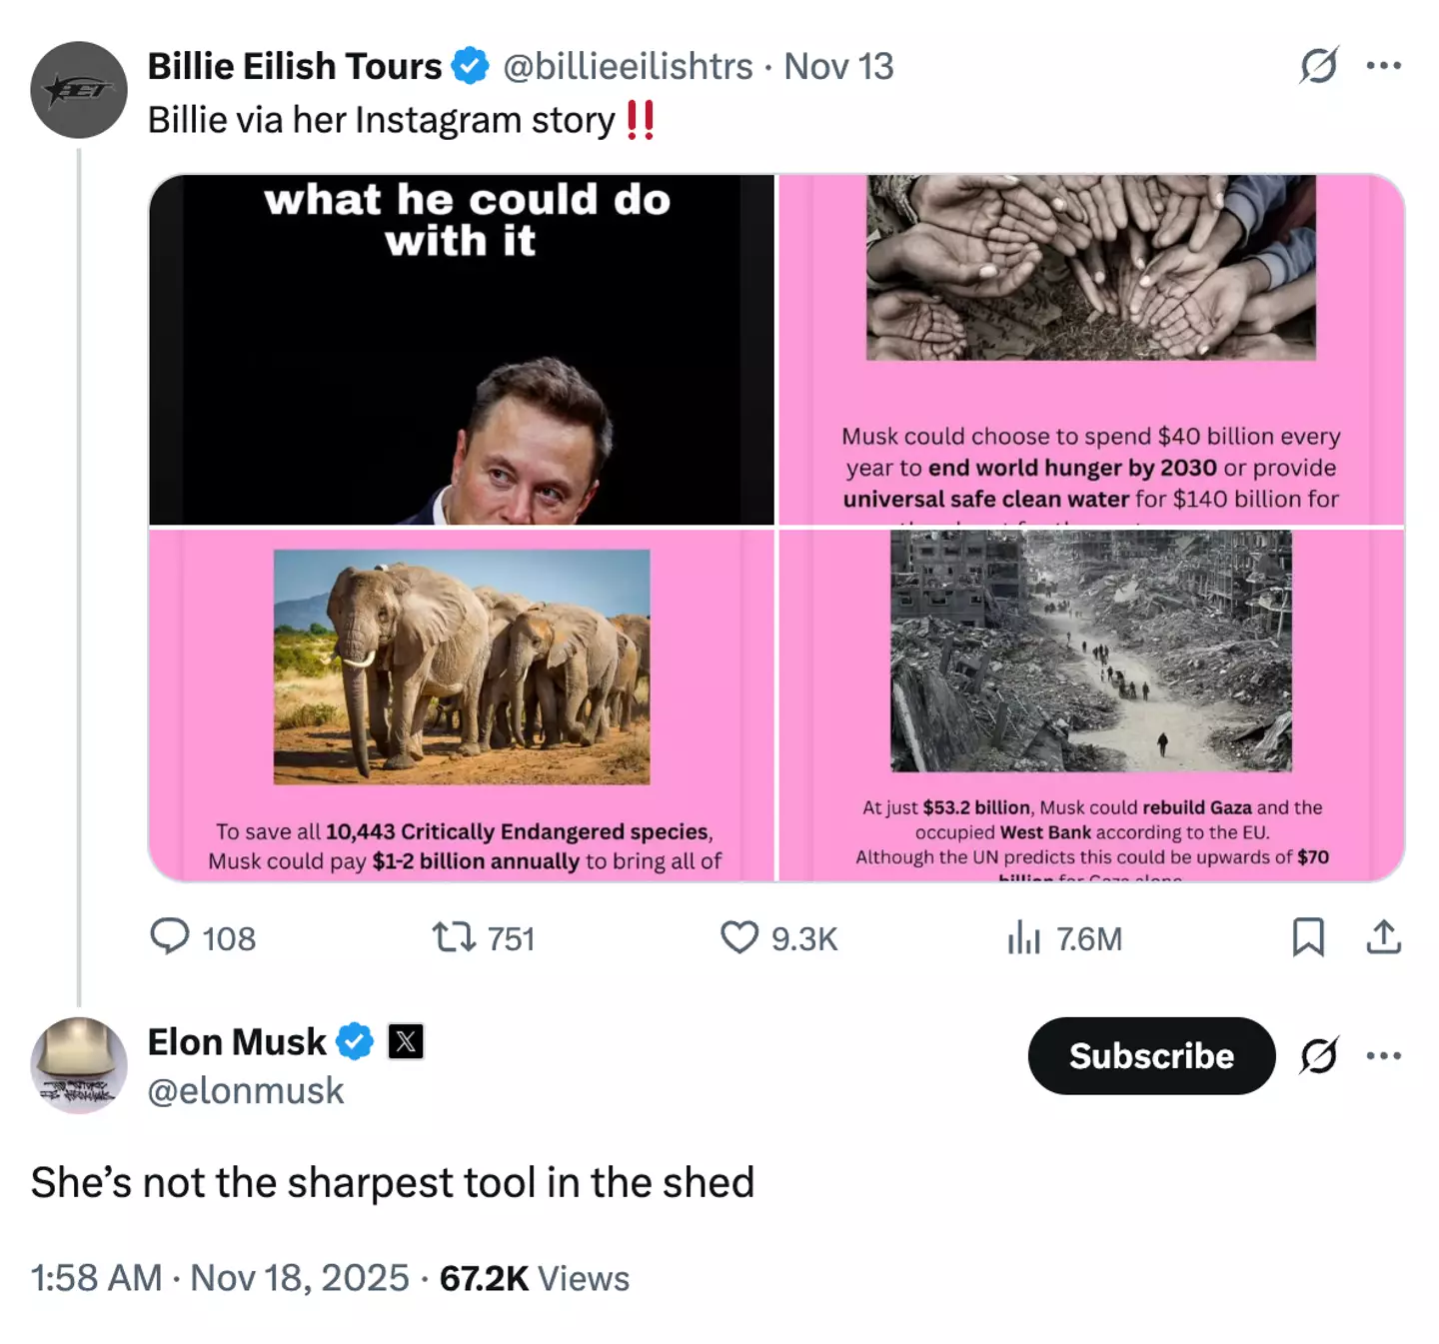Open the @elonmusk handle link
The height and width of the screenshot is (1344, 1439).
(x=246, y=1091)
